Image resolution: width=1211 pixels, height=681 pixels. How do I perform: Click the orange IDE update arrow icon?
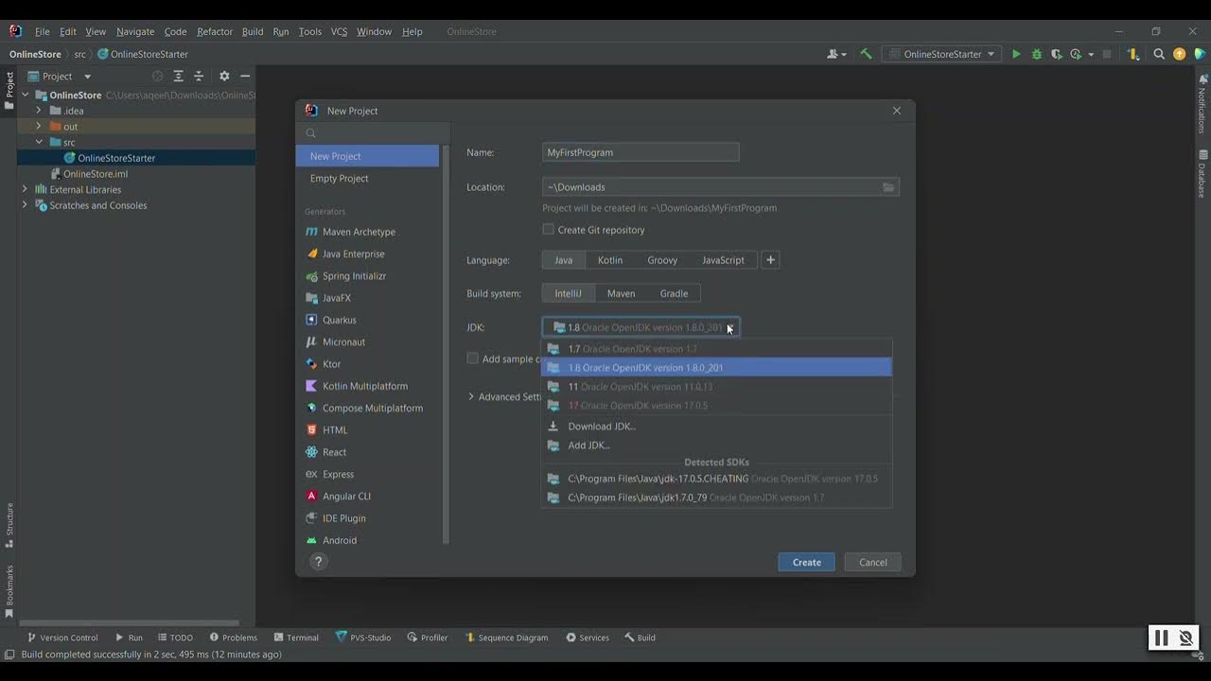pyautogui.click(x=1179, y=54)
